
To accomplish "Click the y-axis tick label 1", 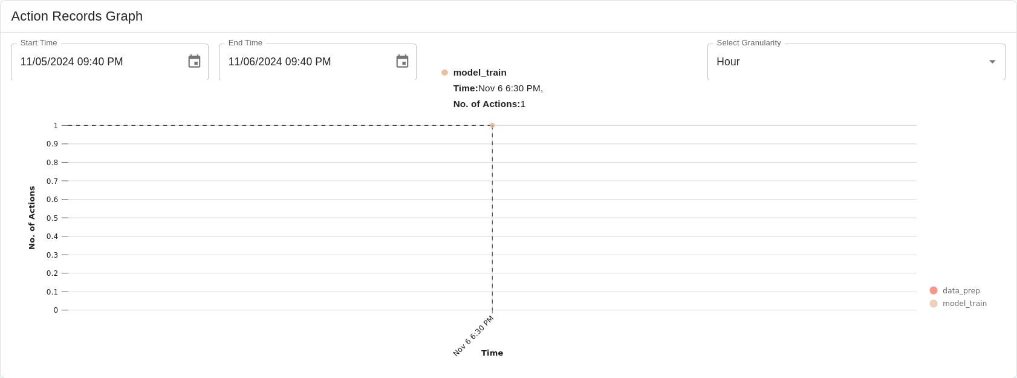I will pyautogui.click(x=56, y=126).
